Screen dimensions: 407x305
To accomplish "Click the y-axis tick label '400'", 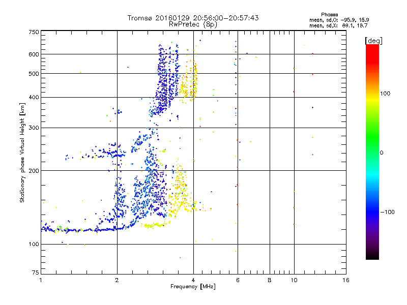I will pyautogui.click(x=34, y=98).
